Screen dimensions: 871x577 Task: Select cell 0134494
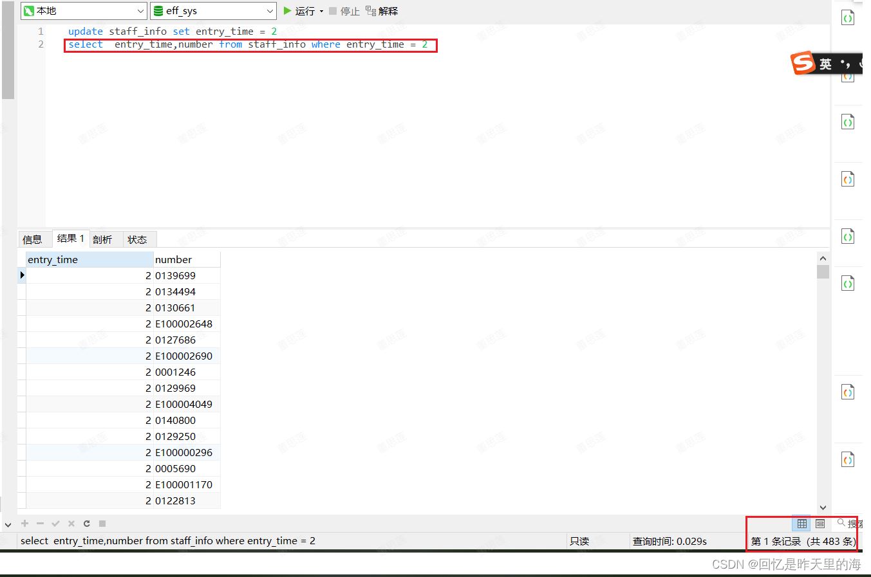coord(187,291)
